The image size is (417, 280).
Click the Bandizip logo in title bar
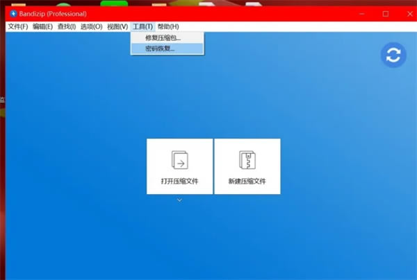tap(13, 14)
